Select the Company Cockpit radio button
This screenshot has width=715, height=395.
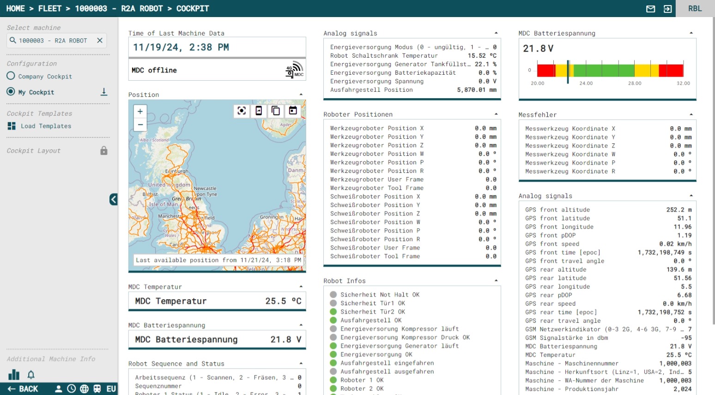click(x=11, y=76)
